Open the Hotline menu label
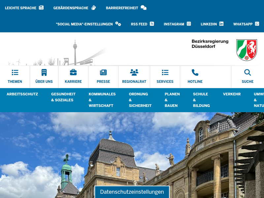The height and width of the screenshot is (198, 264). click(x=195, y=82)
